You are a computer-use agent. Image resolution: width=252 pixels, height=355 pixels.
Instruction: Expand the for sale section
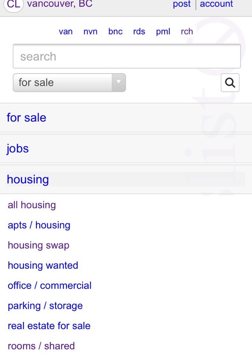pos(27,118)
